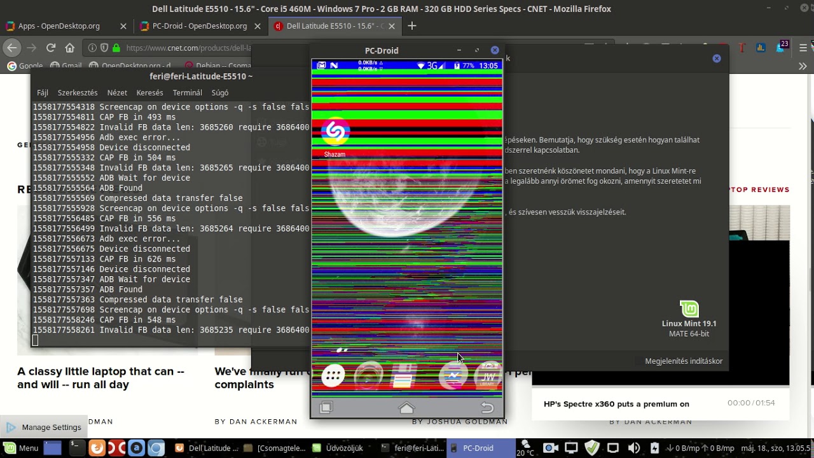Viewport: 814px width, 458px height.
Task: Click the weather applet showing 20 °C
Action: point(525,448)
